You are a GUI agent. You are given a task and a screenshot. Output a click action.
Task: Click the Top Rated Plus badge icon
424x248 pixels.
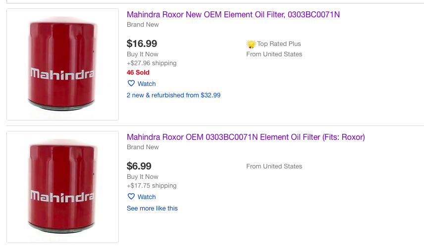(251, 44)
